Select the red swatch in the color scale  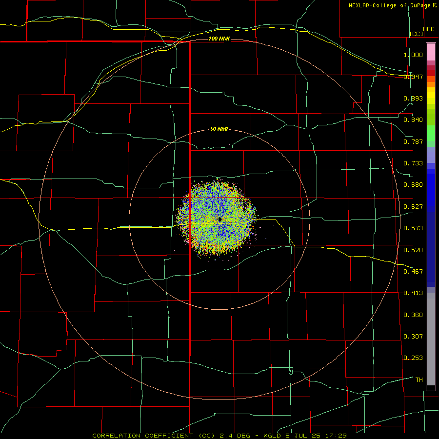click(431, 73)
